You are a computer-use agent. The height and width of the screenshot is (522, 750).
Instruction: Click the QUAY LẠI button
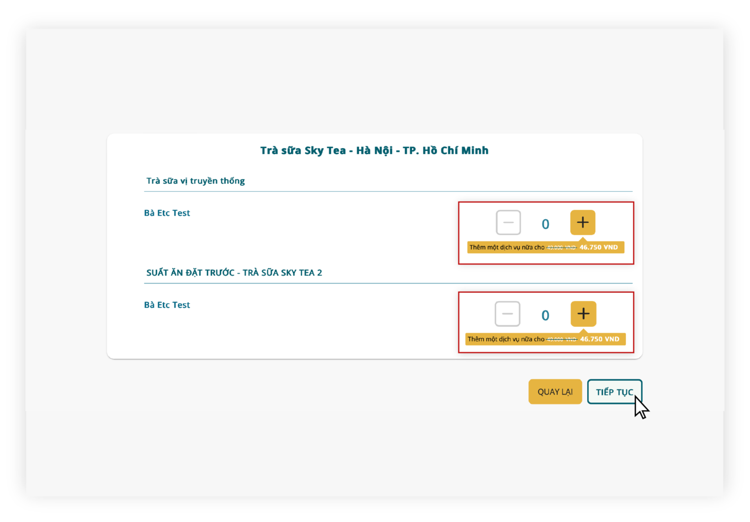[555, 391]
